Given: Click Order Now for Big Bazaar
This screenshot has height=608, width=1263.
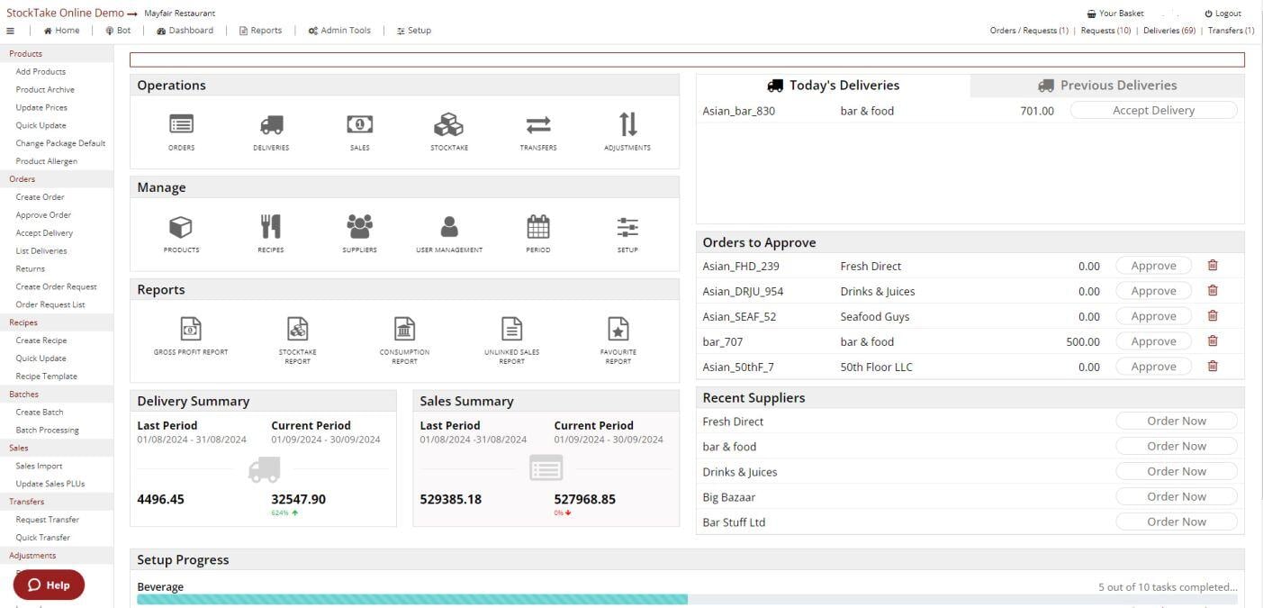Looking at the screenshot, I should [1176, 496].
